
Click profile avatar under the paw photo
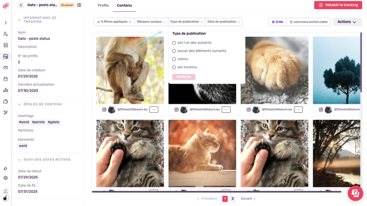click(x=256, y=110)
